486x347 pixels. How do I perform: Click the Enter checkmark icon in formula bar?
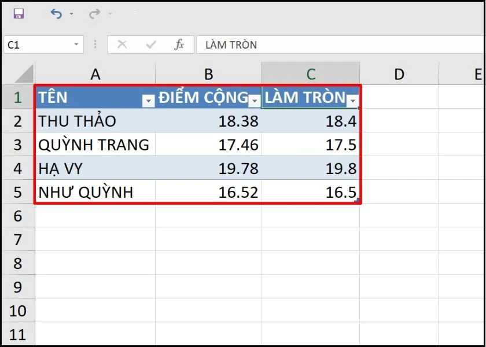151,45
